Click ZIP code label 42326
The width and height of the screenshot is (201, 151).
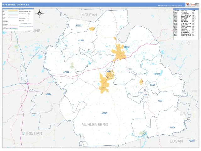(152, 85)
